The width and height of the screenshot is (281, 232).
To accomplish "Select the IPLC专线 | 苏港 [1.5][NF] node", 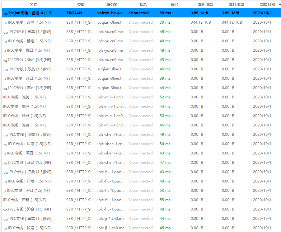I will coord(141,22).
